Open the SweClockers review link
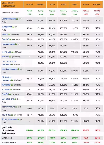Viewport: 104px width, 145px height. [x=8, y=99]
